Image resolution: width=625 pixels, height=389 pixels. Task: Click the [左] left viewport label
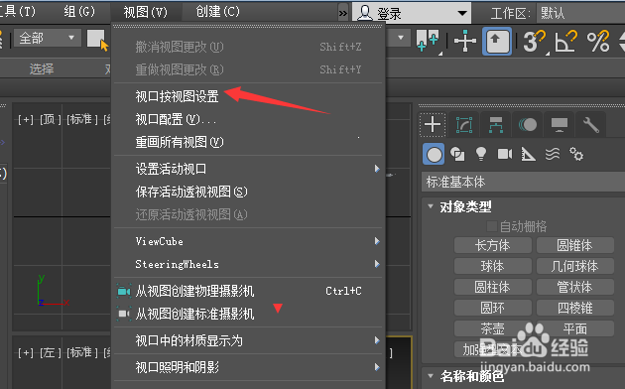(51, 352)
